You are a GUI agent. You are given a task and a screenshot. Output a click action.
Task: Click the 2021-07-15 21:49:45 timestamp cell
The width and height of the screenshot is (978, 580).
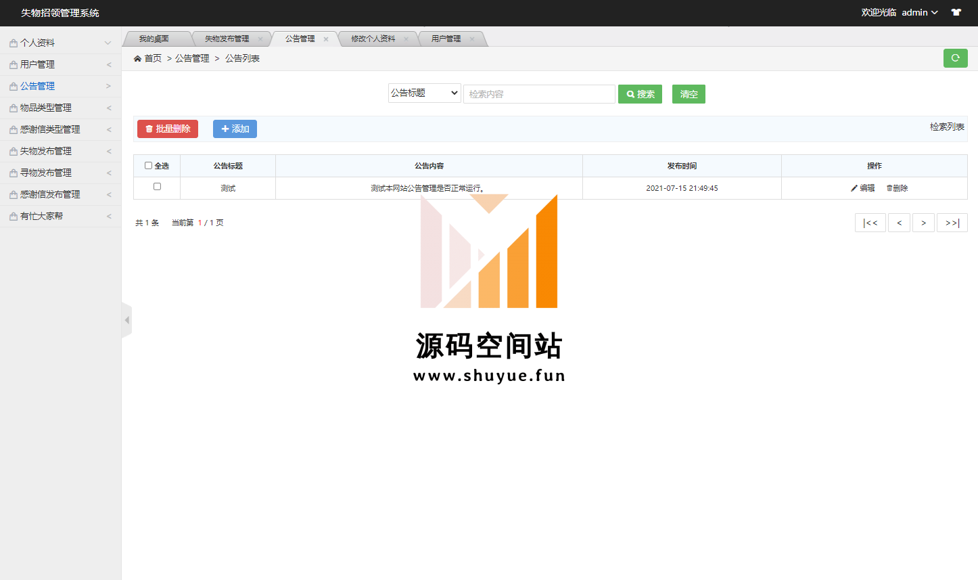682,188
